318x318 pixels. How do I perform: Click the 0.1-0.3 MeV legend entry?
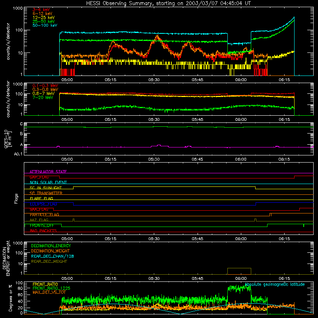(x=45, y=85)
